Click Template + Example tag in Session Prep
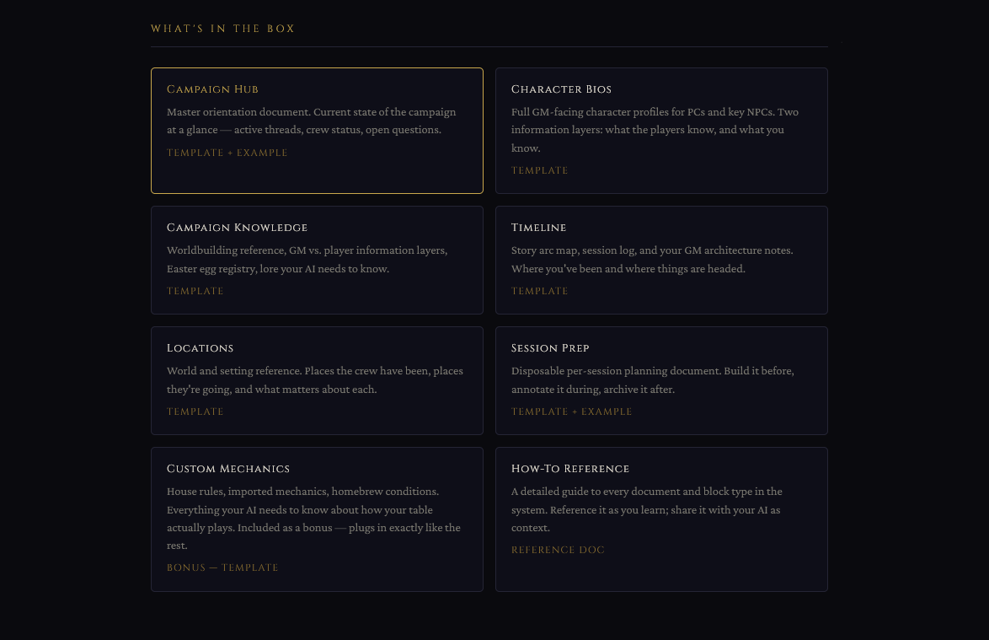 [571, 411]
